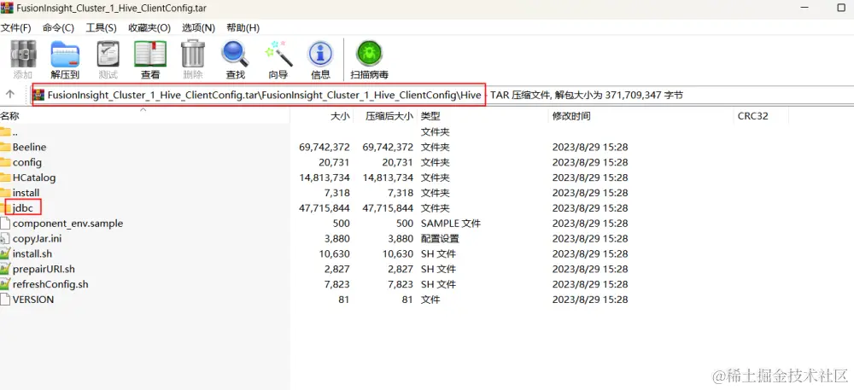Click the prepairURI.sh file icon
Image resolution: width=854 pixels, height=390 pixels.
pos(5,269)
